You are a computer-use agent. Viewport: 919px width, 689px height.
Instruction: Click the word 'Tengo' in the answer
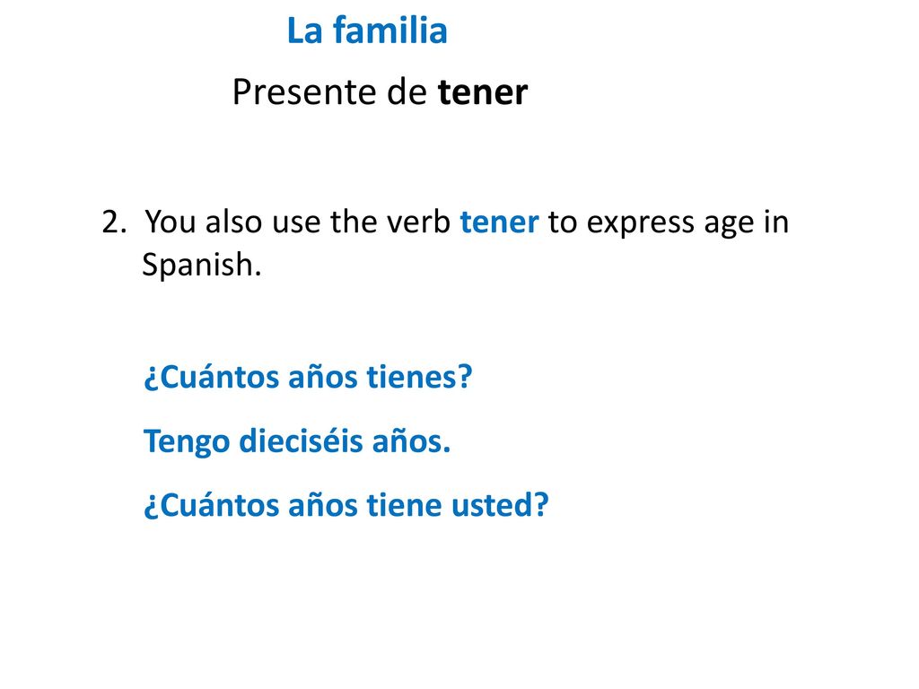(x=187, y=442)
